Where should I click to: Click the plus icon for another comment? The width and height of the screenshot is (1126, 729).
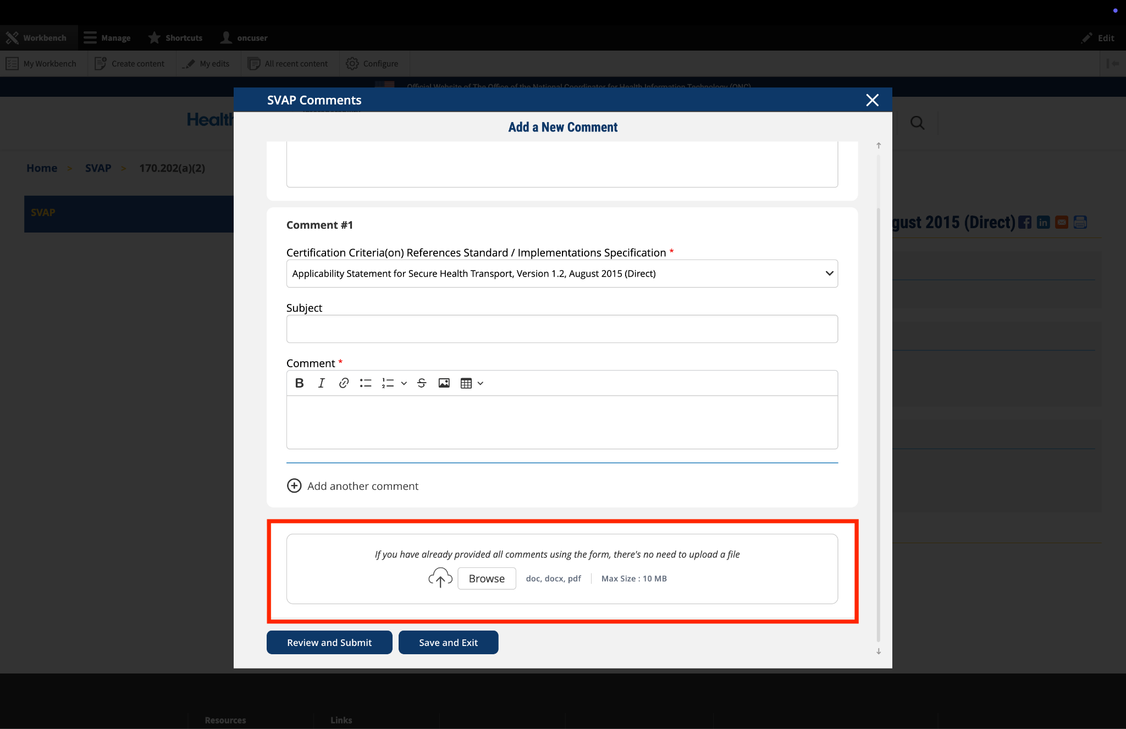click(294, 486)
